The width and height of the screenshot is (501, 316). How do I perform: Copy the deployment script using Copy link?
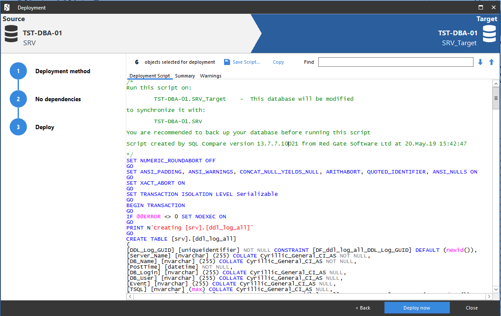click(x=278, y=62)
